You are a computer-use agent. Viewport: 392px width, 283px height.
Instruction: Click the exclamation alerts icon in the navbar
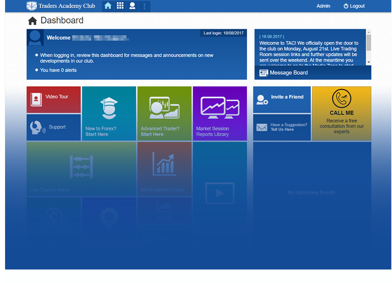click(x=144, y=6)
